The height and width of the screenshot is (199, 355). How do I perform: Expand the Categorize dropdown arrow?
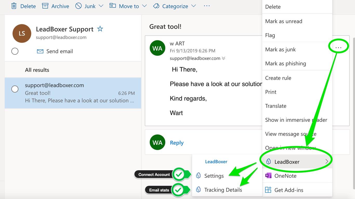pyautogui.click(x=193, y=6)
